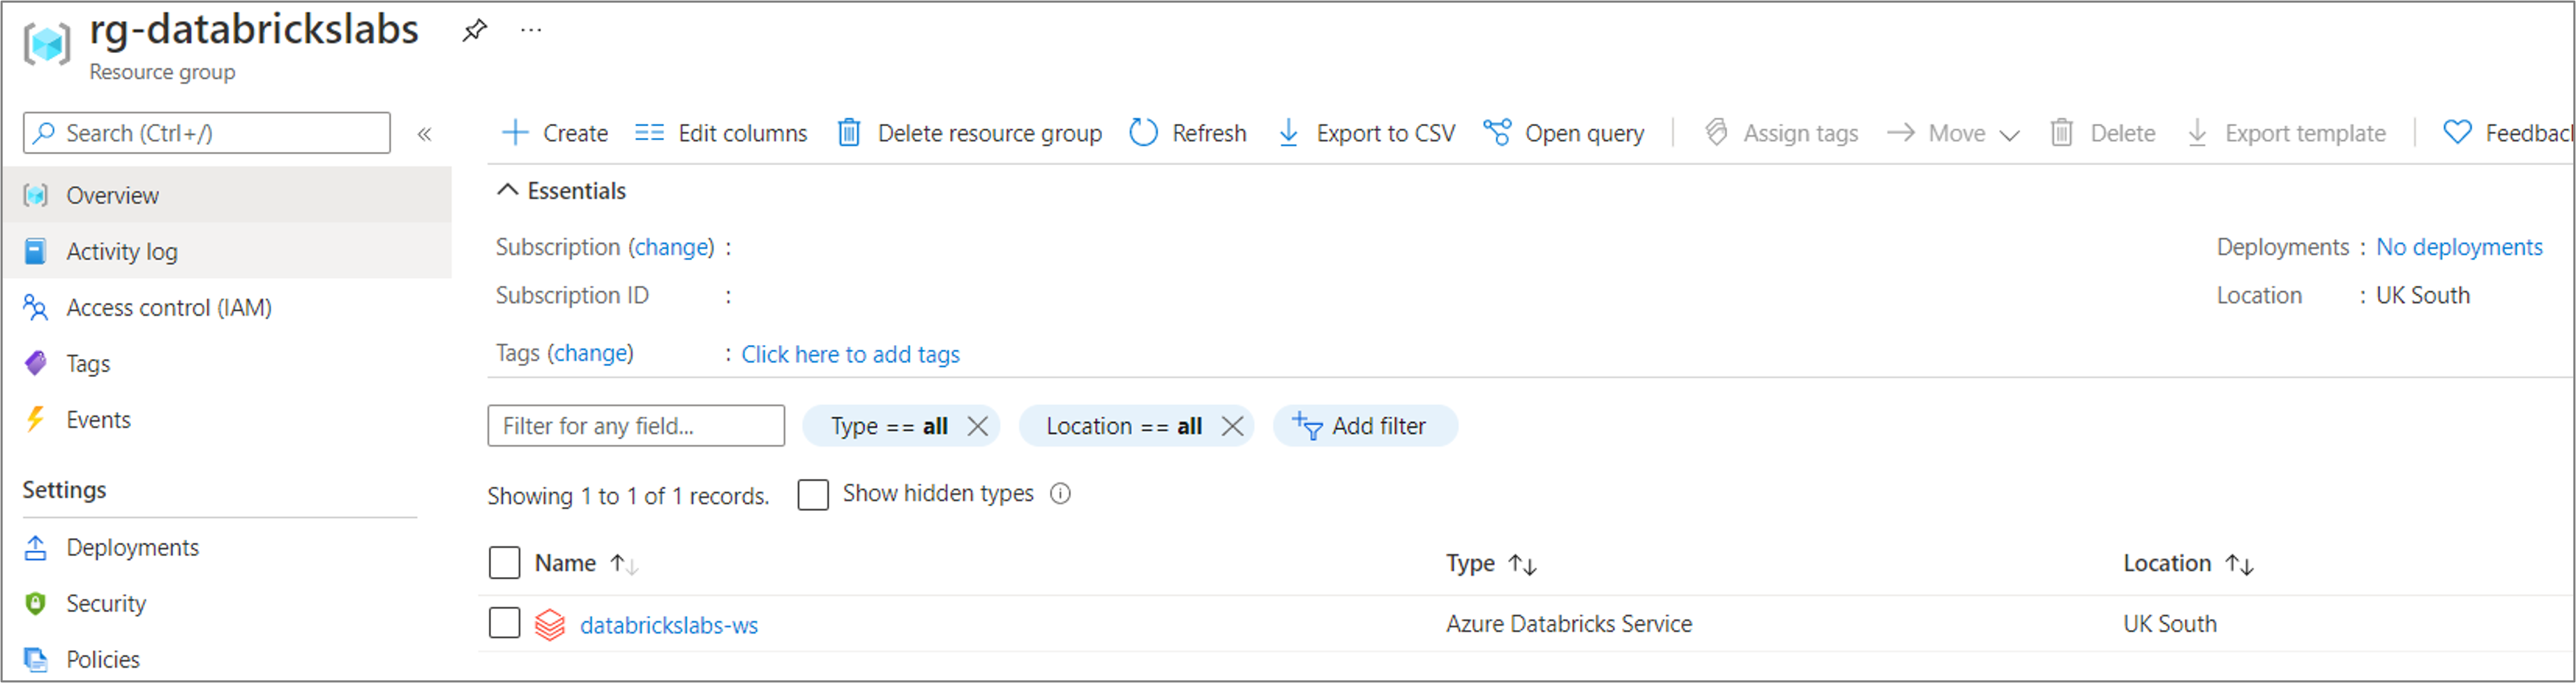Select all rows with header checkbox
Viewport: 2576px width, 683px height.
(504, 563)
